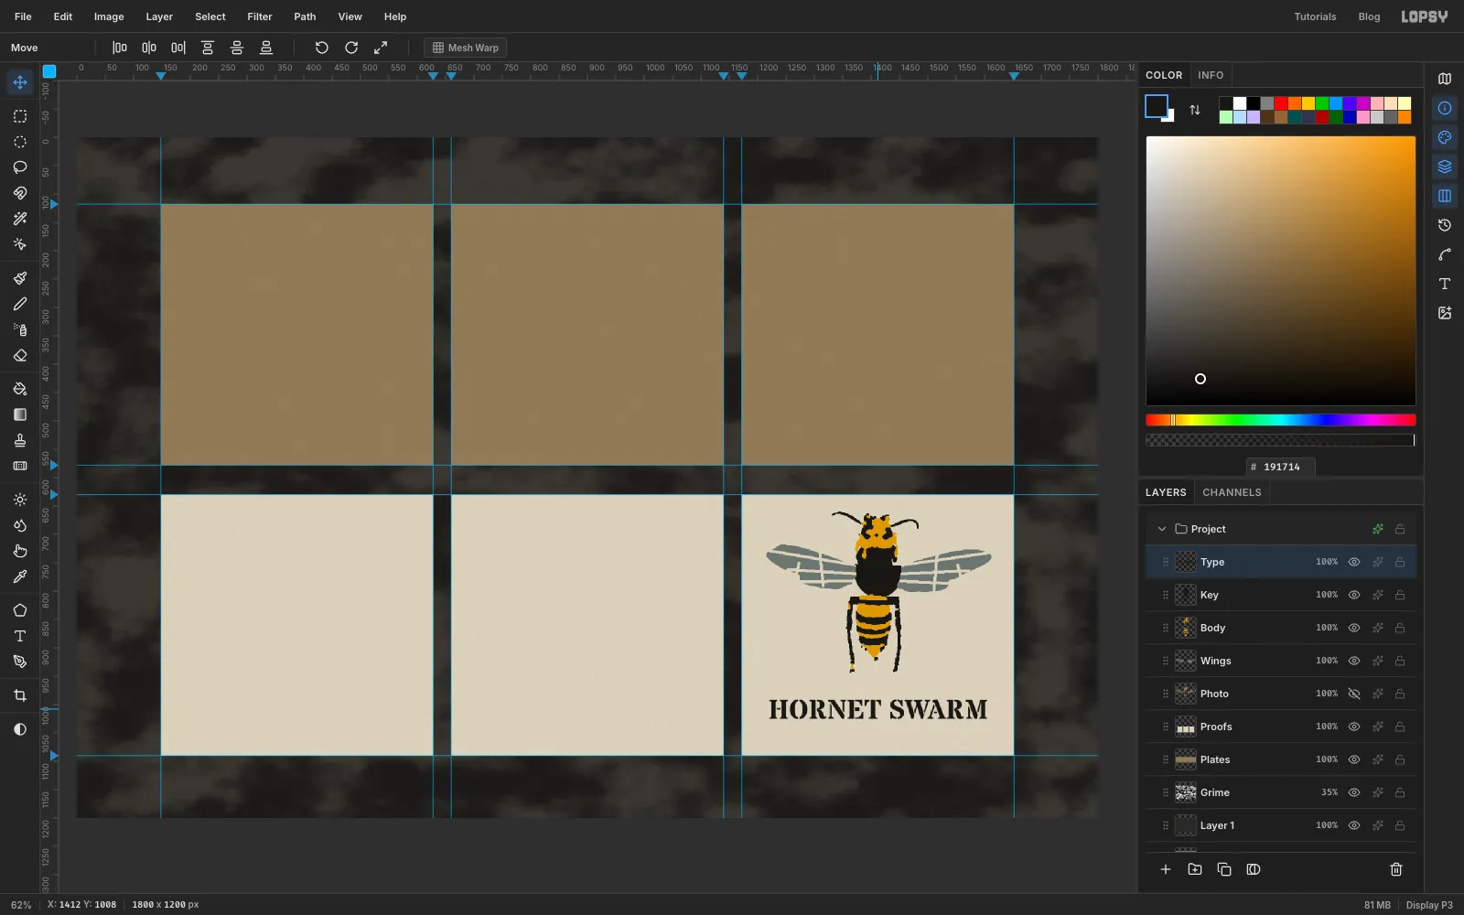Click the Redo arrow in options bar
Viewport: 1464px width, 915px height.
click(351, 48)
